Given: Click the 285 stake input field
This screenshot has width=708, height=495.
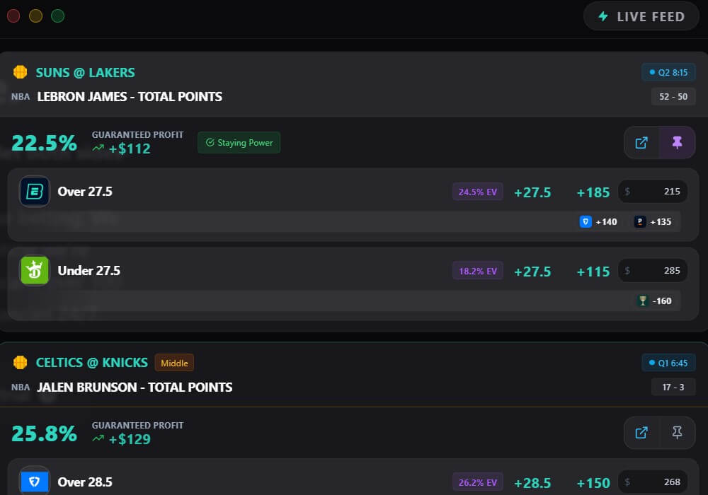Looking at the screenshot, I should 653,270.
